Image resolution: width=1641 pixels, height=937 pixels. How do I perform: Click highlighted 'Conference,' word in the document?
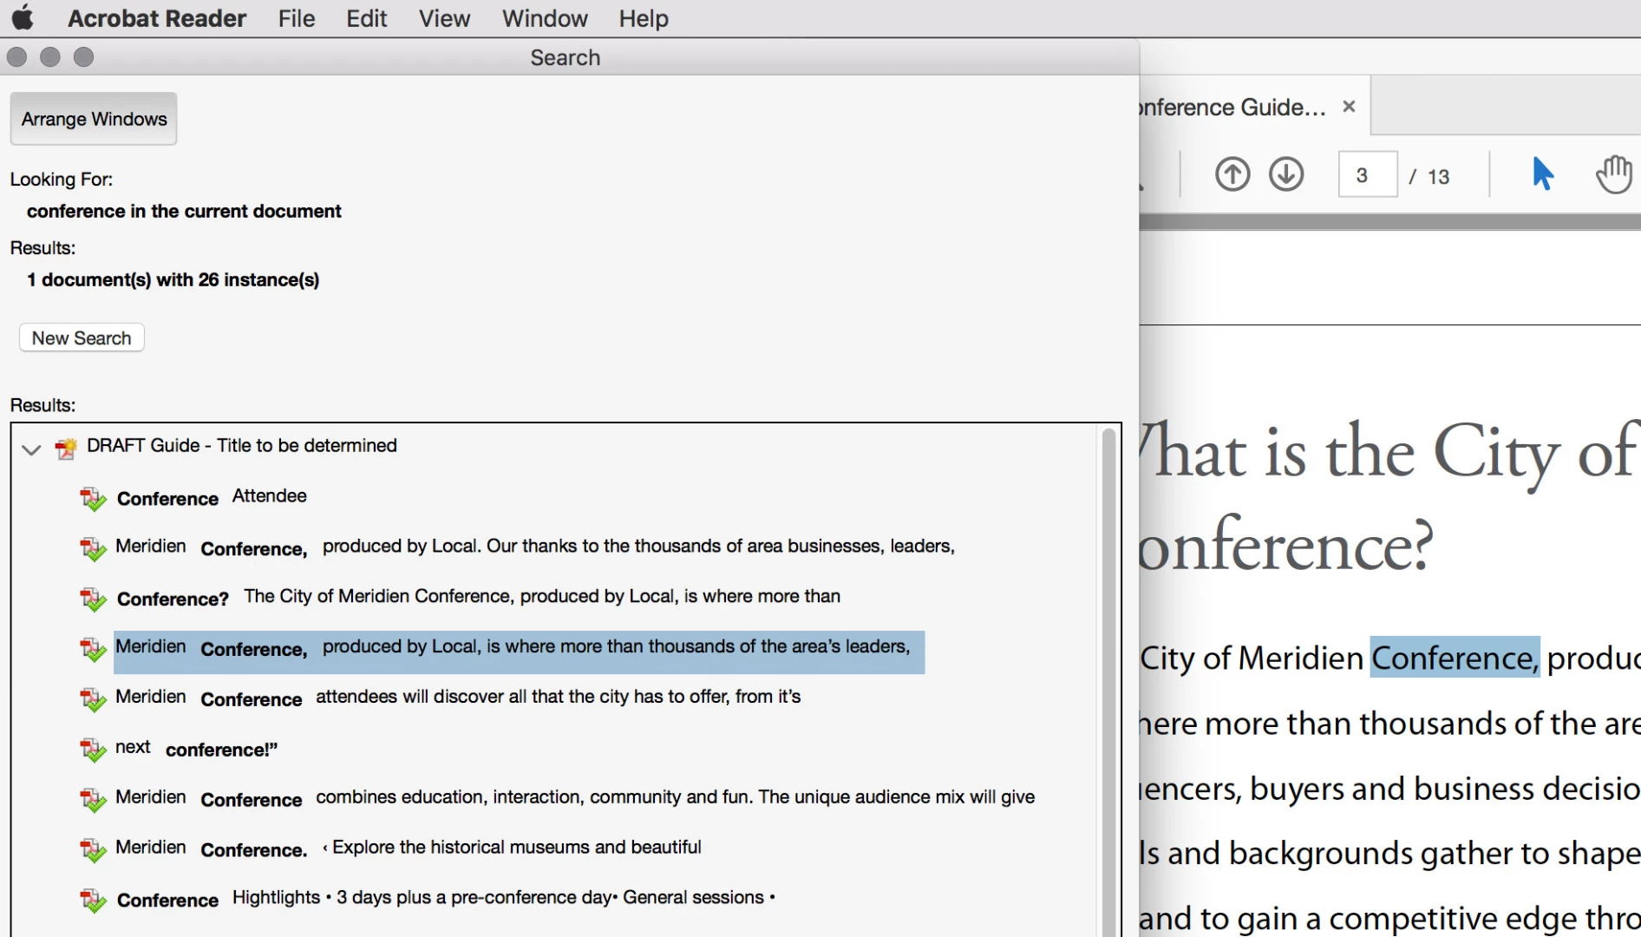pyautogui.click(x=1455, y=658)
